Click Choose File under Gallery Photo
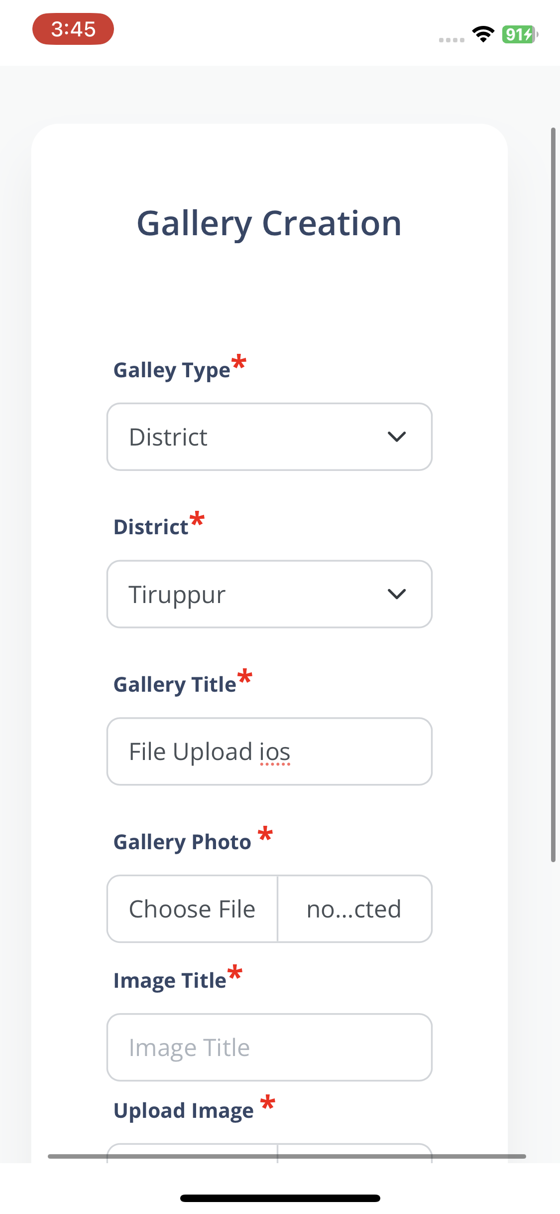560x1214 pixels. point(192,909)
